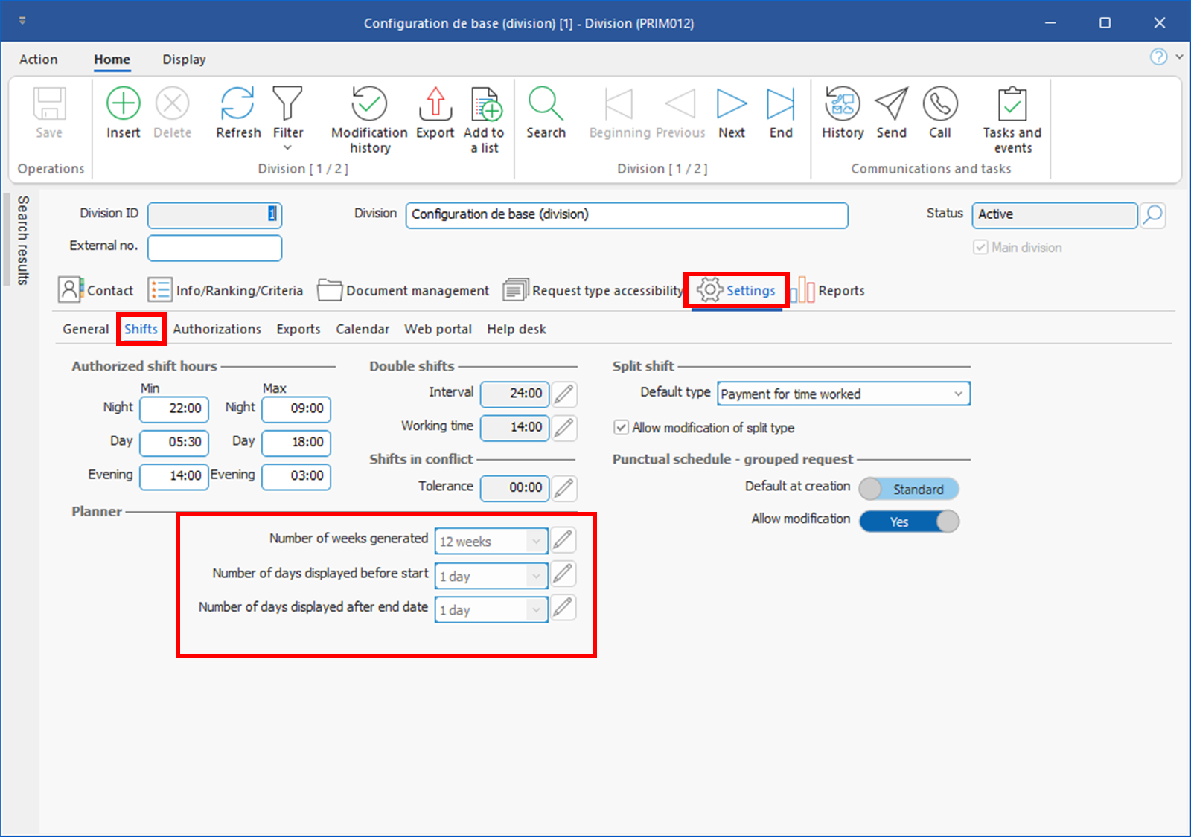Toggle Allow modification of split type checkbox

pos(621,428)
